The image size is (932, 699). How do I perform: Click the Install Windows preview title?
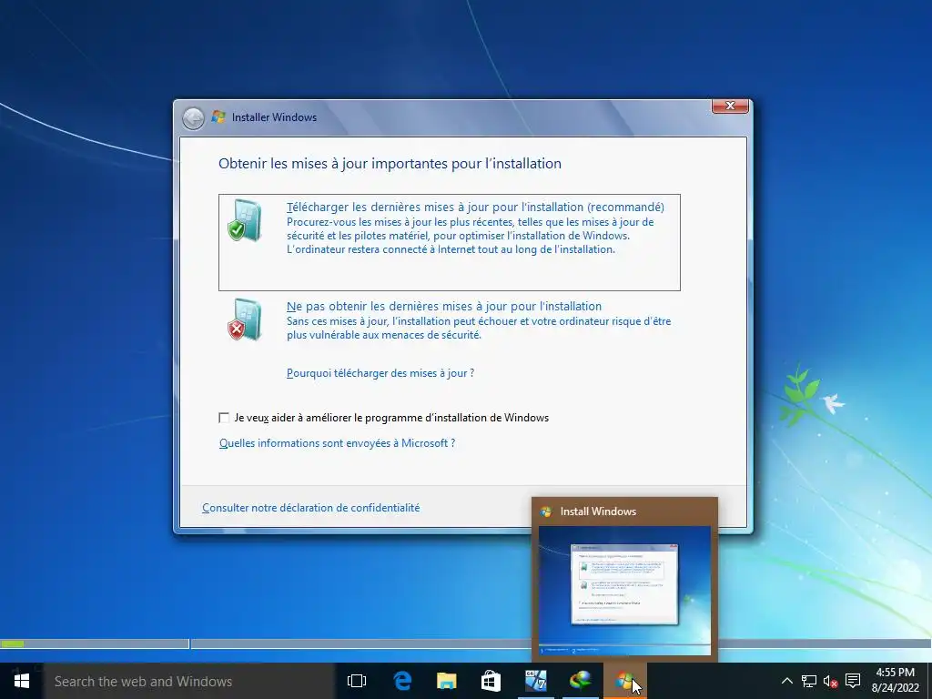tap(598, 512)
